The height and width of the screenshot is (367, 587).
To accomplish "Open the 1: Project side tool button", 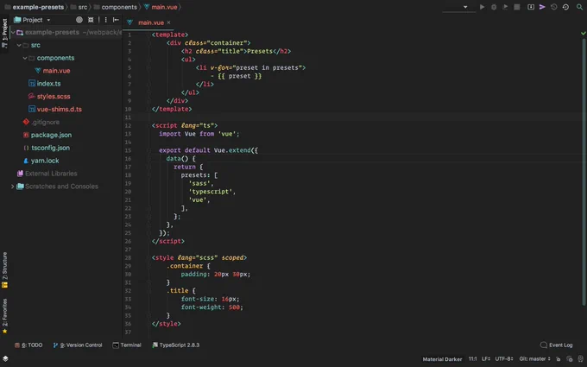I will [4, 33].
